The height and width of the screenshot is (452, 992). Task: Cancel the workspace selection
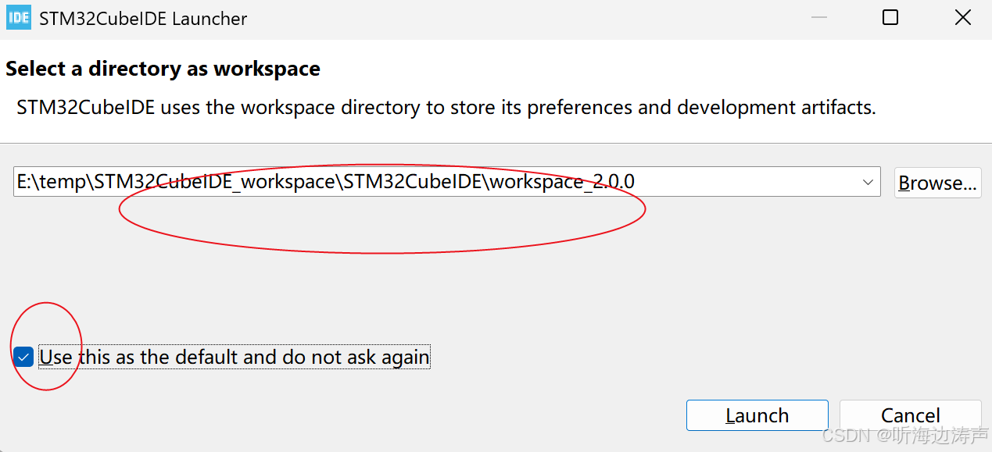[910, 415]
